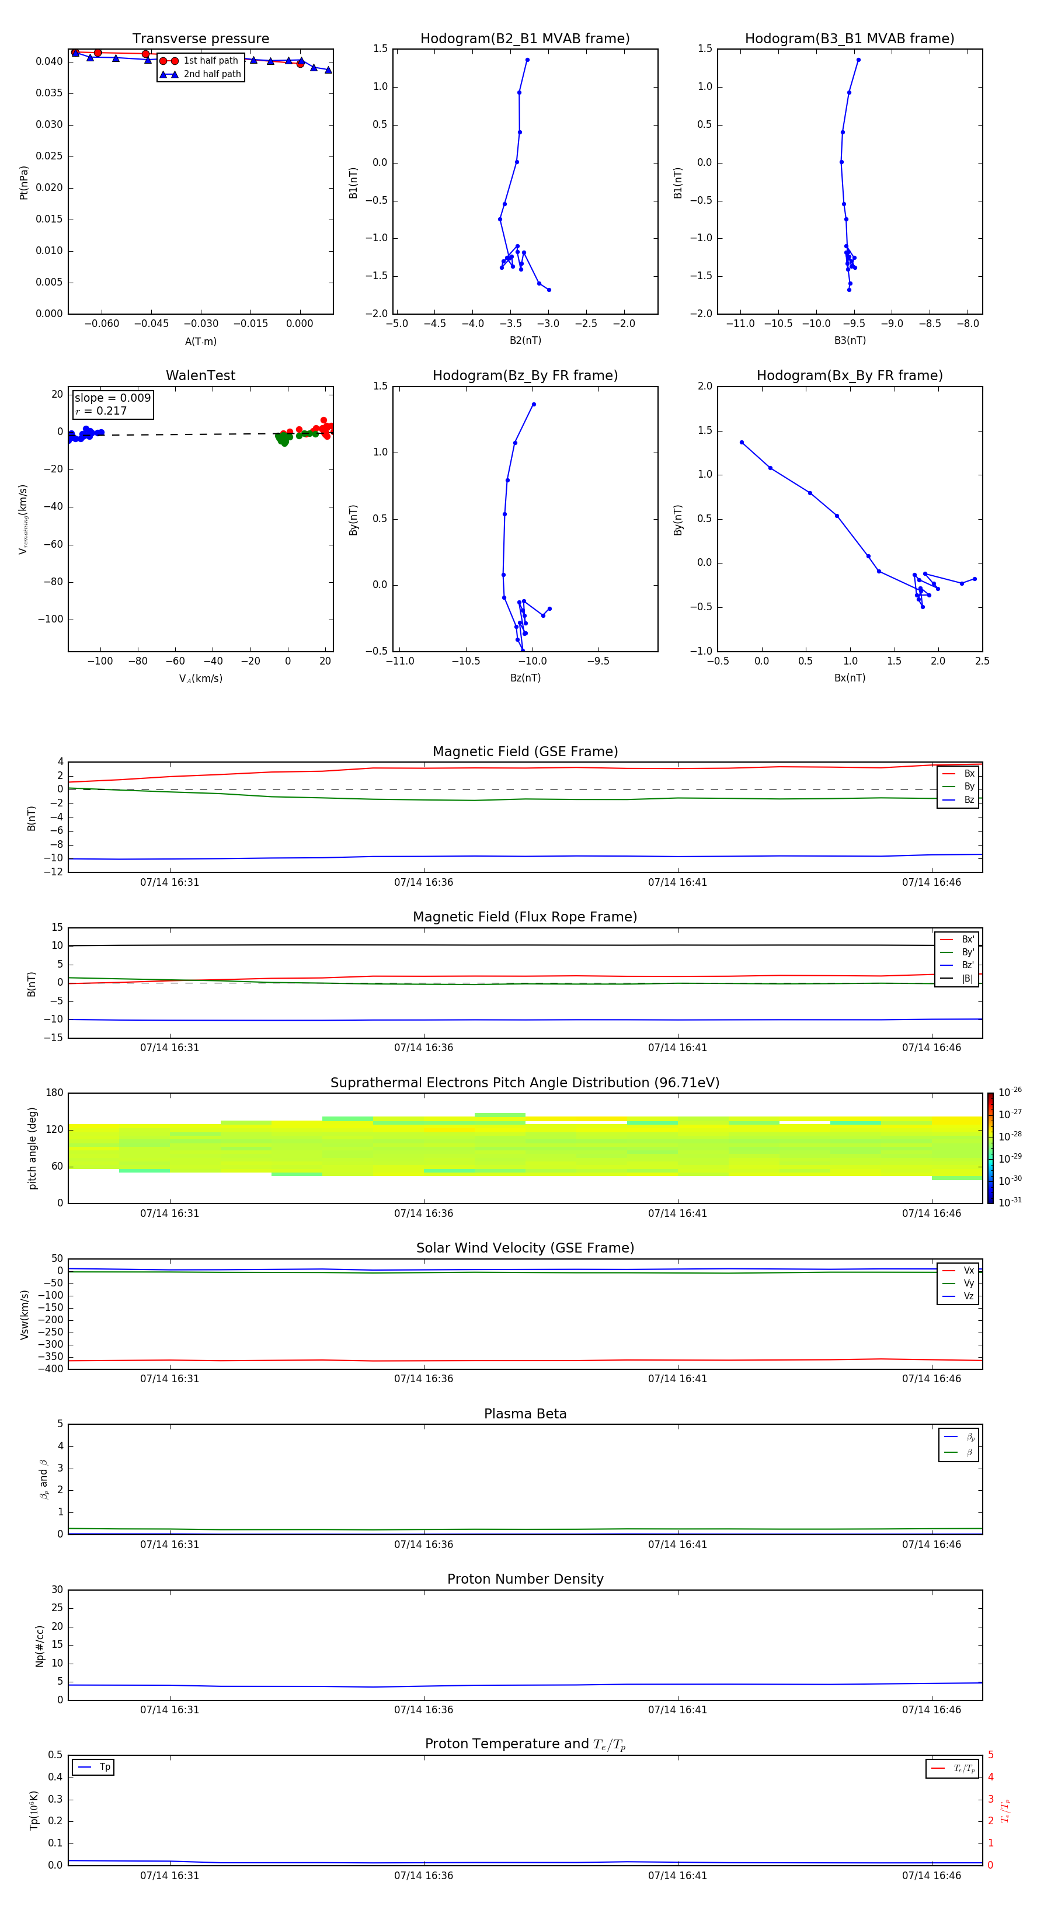Select 'Vy' in the solar wind legend
The height and width of the screenshot is (1927, 1051).
(x=958, y=1283)
